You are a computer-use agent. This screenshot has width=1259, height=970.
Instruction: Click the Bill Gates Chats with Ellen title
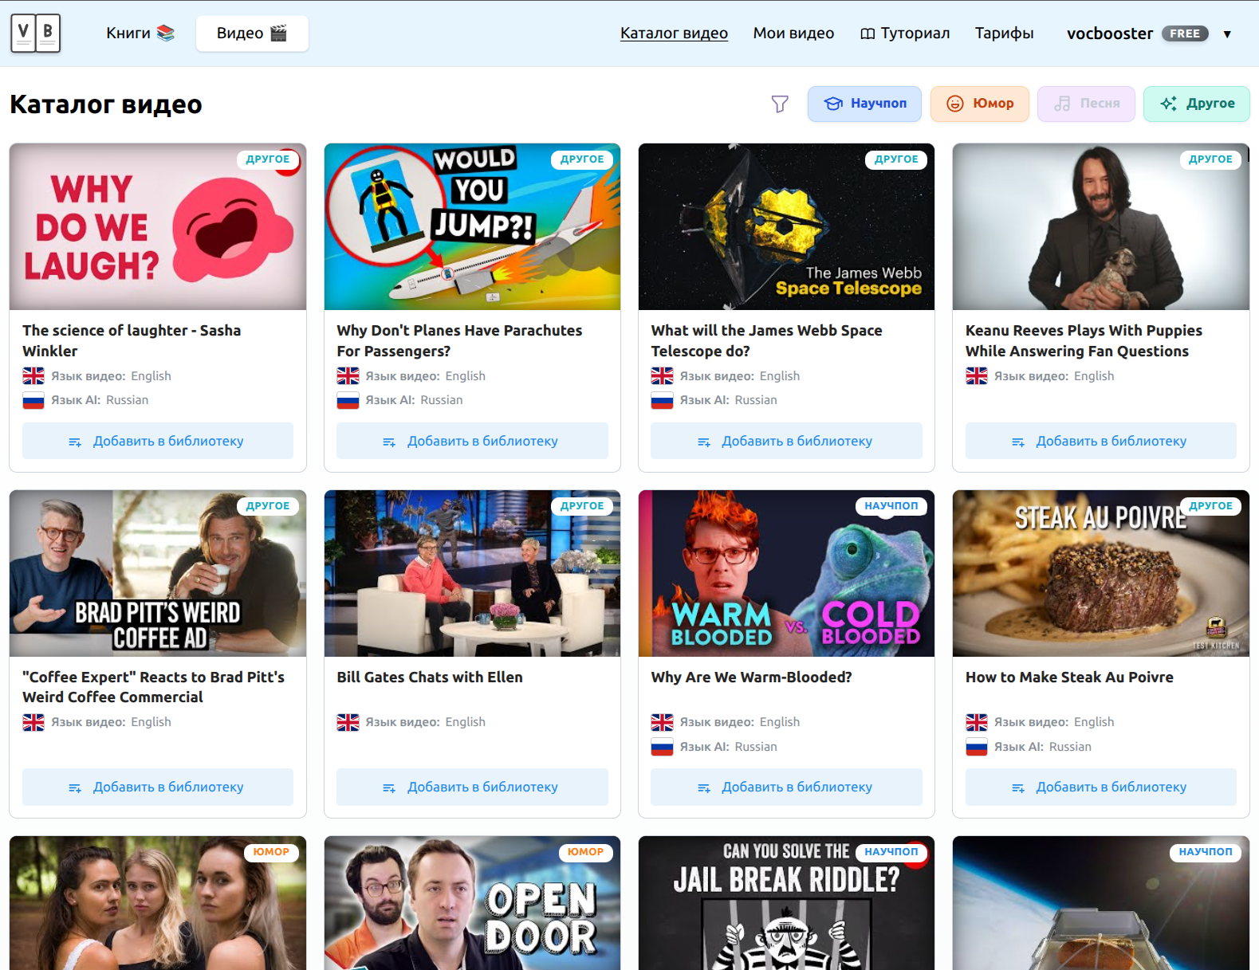[430, 677]
